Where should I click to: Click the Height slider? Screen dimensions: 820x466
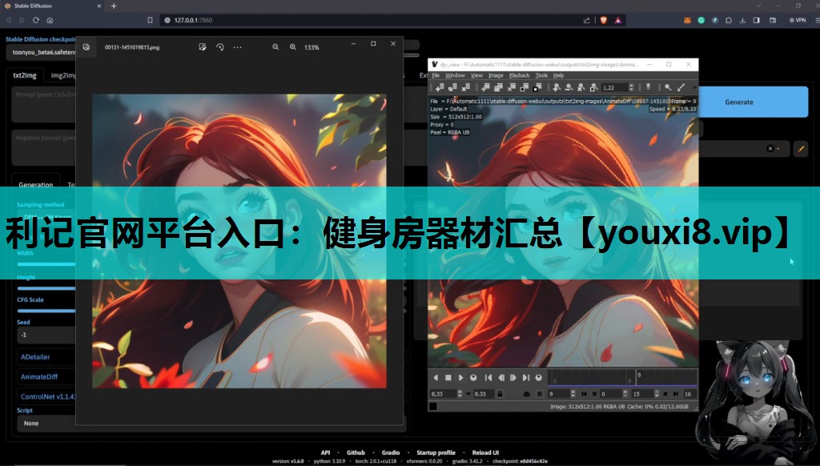[x=46, y=288]
